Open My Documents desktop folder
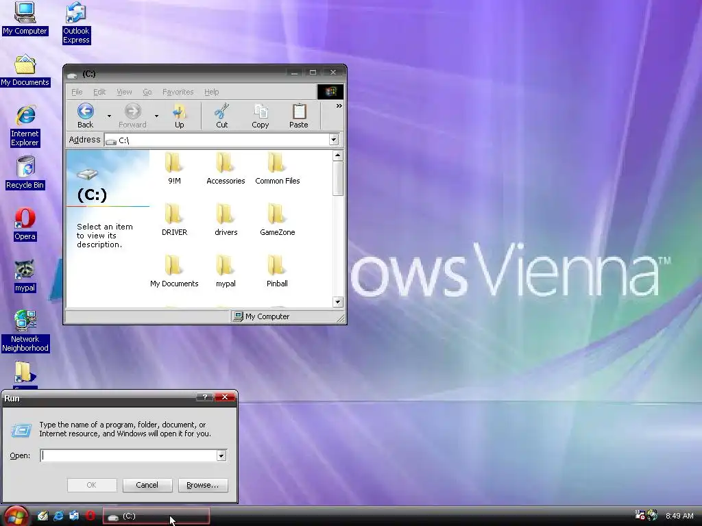Image resolution: width=702 pixels, height=526 pixels. tap(25, 71)
